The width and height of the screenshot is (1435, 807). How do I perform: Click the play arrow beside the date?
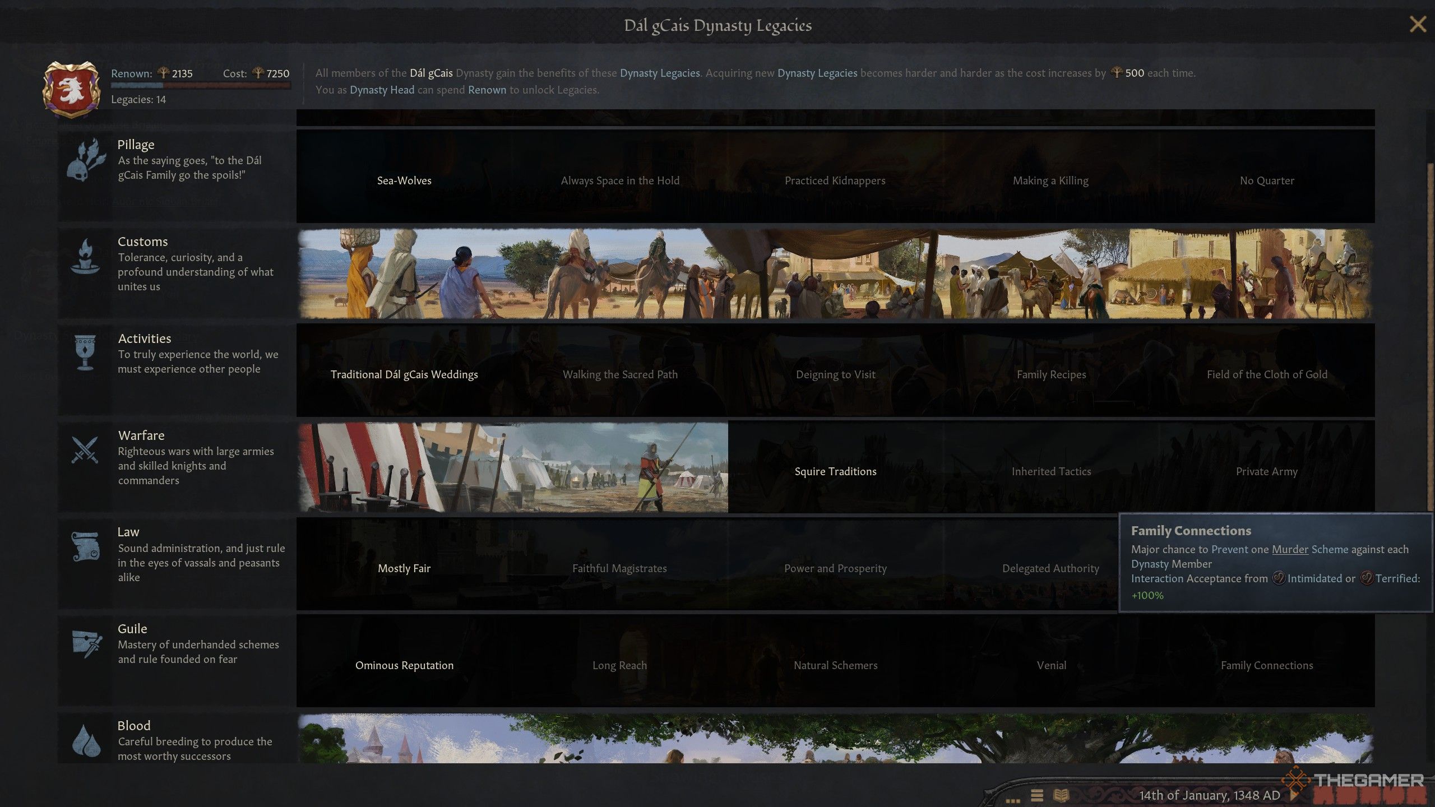(1294, 795)
